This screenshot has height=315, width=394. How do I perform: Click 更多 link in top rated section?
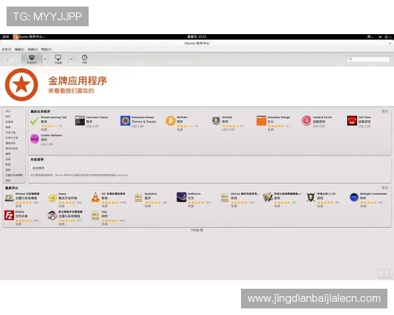(385, 188)
